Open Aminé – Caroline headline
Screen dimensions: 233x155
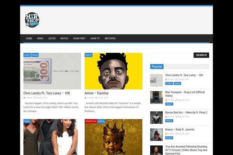pos(97,93)
